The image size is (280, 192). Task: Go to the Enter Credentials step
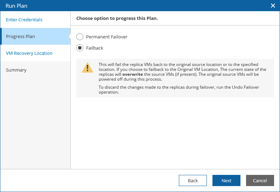(x=24, y=20)
